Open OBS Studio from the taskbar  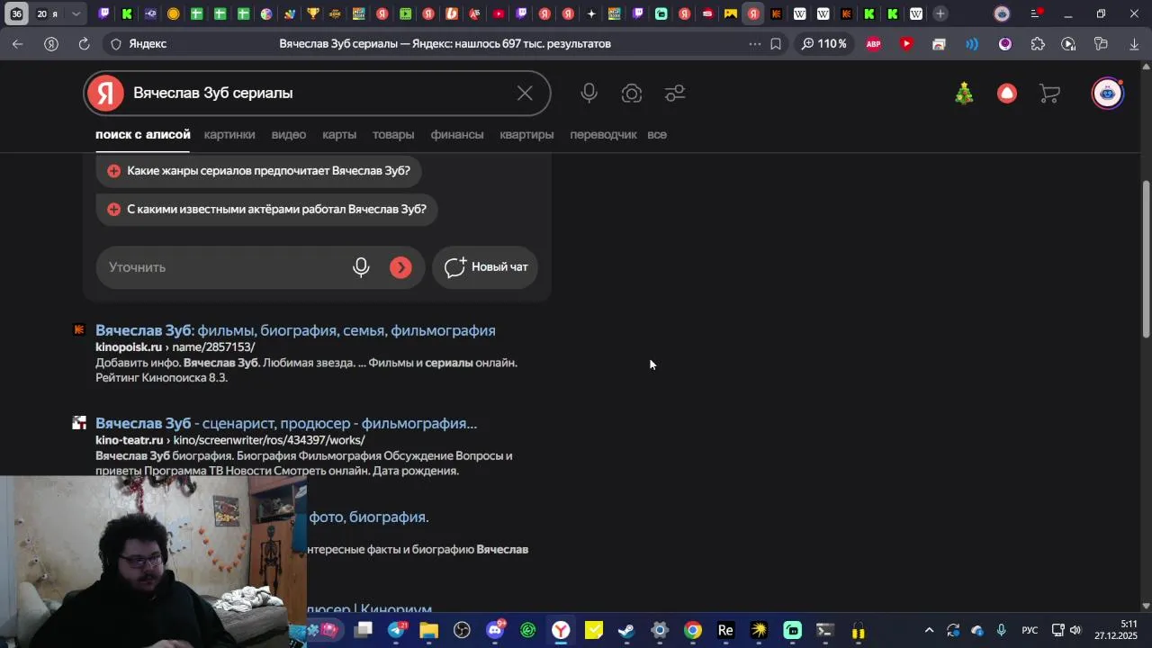tap(462, 630)
